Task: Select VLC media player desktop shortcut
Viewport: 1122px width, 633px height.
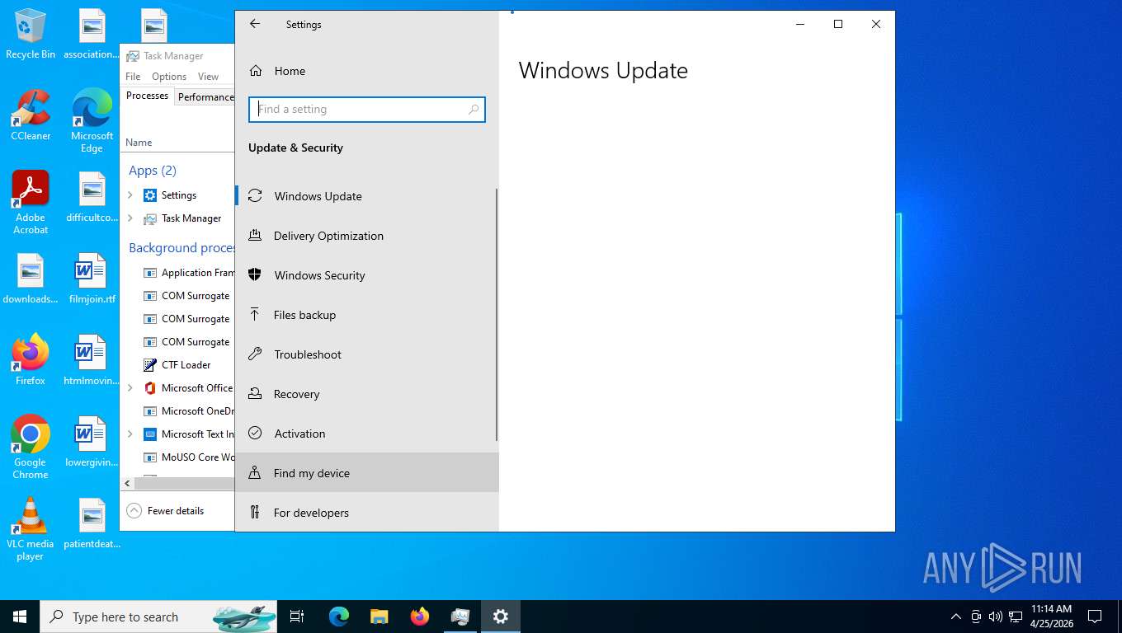Action: (31, 529)
